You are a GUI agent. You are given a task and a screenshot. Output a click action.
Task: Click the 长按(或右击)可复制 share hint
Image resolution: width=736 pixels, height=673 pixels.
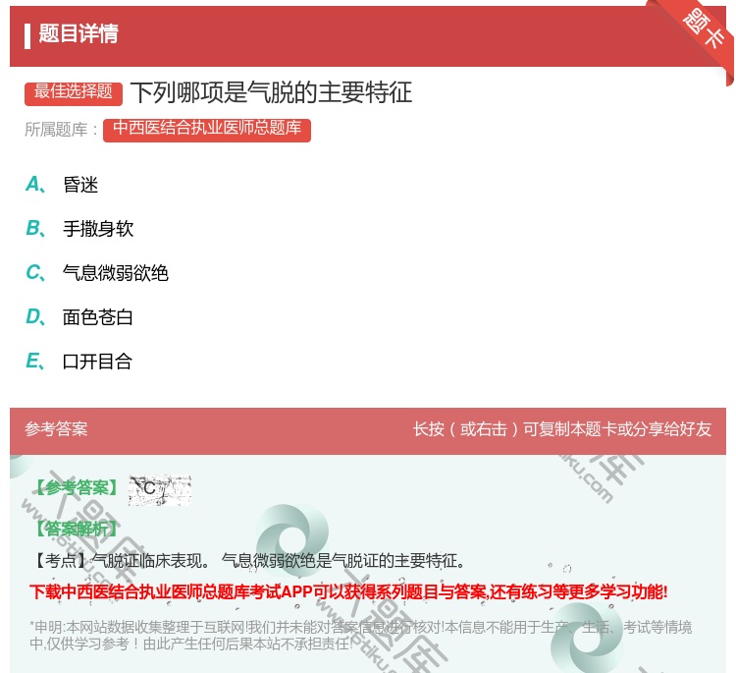pyautogui.click(x=561, y=429)
